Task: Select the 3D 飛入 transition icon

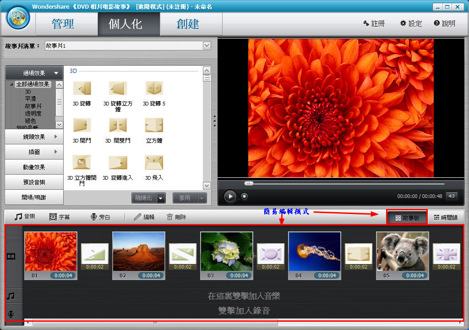Action: pyautogui.click(x=154, y=162)
